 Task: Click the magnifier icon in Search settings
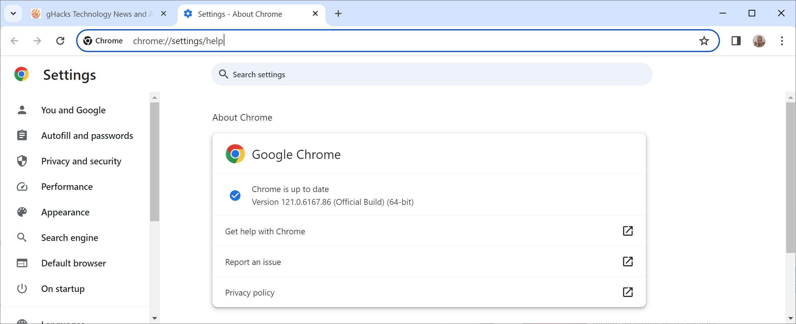coord(223,74)
